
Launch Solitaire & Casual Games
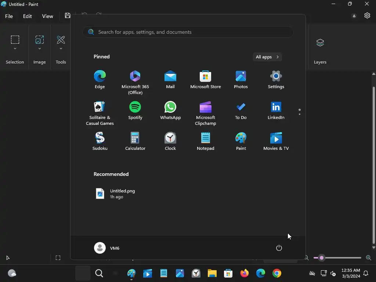click(100, 113)
